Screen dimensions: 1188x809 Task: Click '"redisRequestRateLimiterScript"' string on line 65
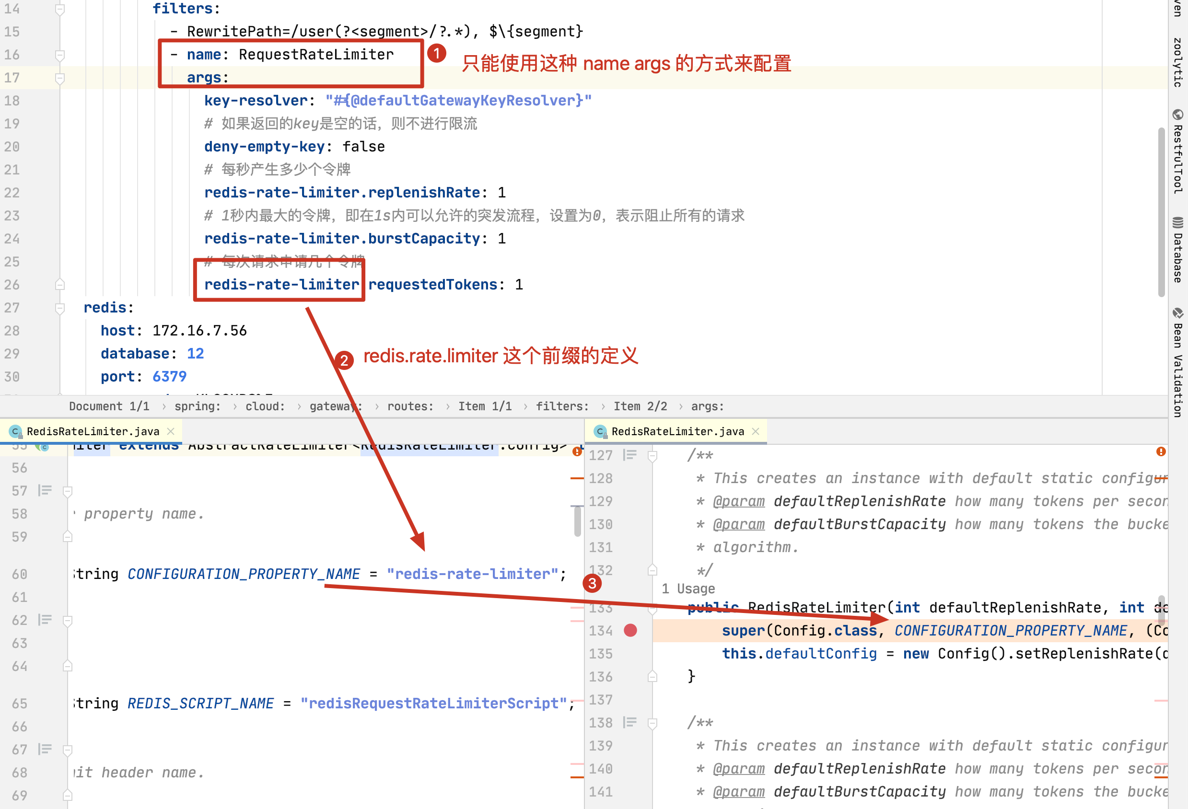tap(433, 703)
